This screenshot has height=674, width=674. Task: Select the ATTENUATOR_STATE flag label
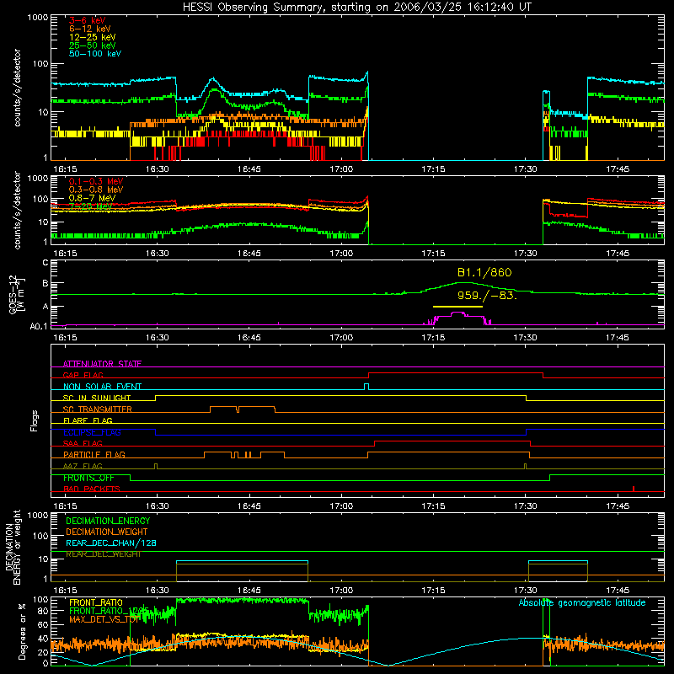pyautogui.click(x=102, y=364)
